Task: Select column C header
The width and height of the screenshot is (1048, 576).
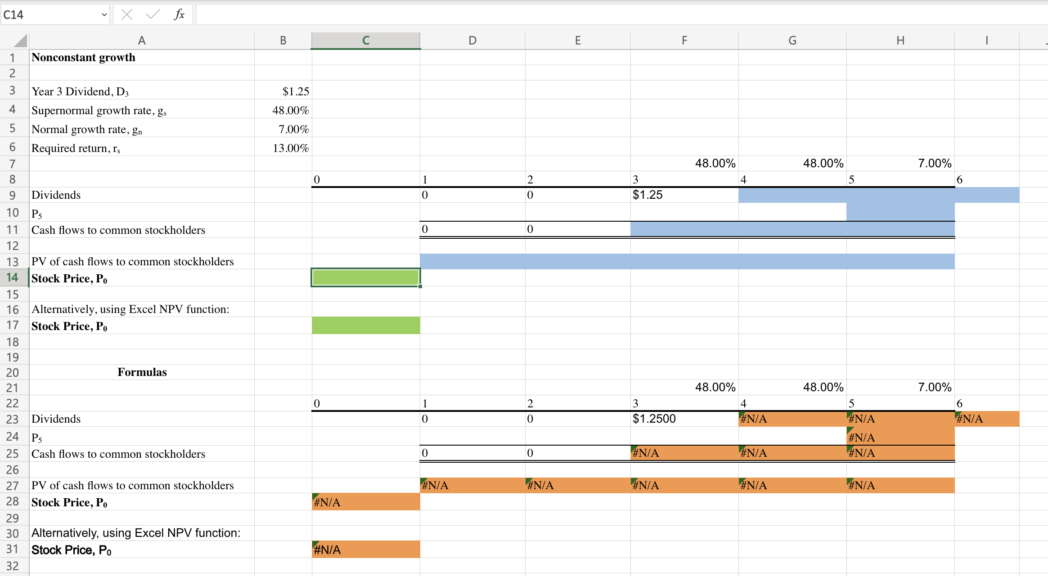Action: (x=365, y=40)
